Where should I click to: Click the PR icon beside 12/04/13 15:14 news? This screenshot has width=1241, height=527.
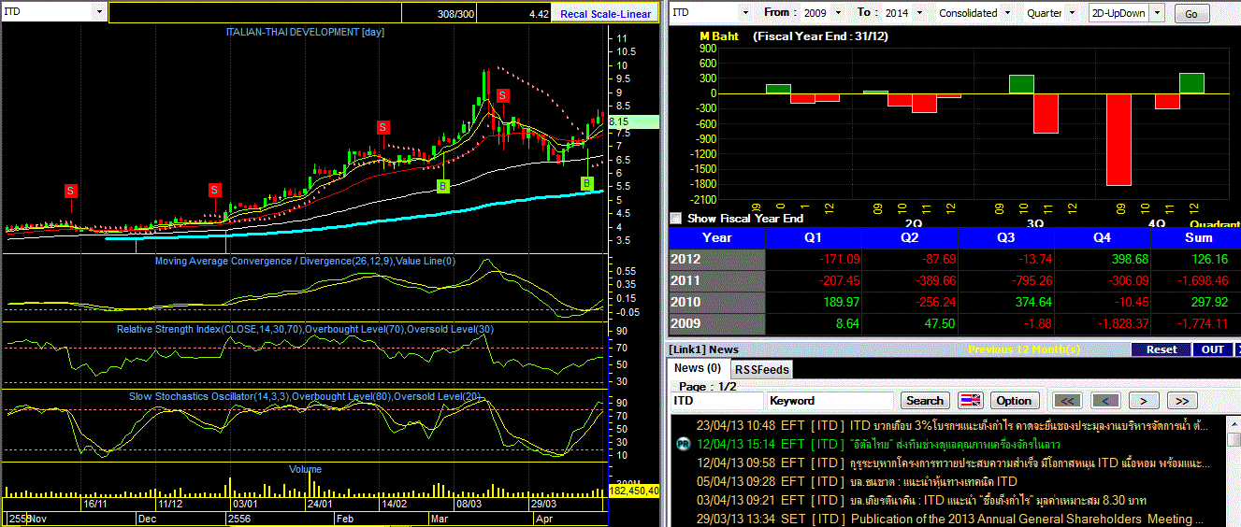click(683, 444)
